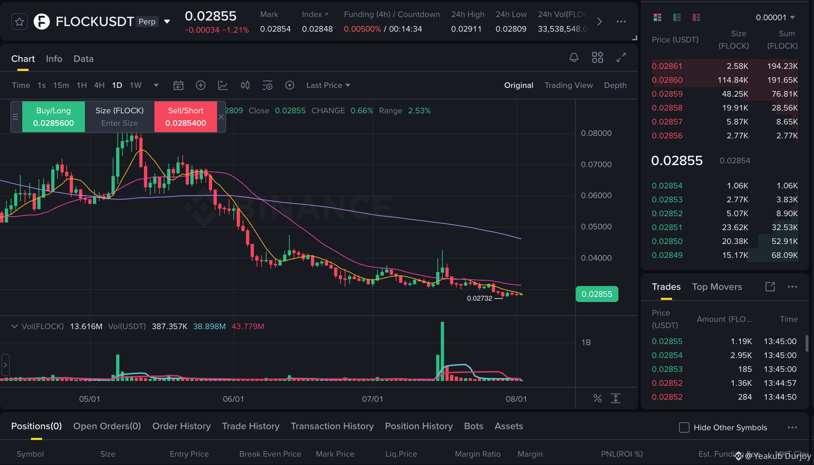Image resolution: width=814 pixels, height=465 pixels.
Task: Show both bids and asks order book view
Action: [x=657, y=17]
